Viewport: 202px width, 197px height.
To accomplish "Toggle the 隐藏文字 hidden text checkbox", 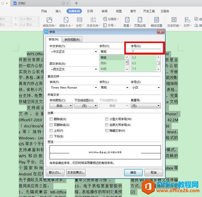I will point(107,131).
